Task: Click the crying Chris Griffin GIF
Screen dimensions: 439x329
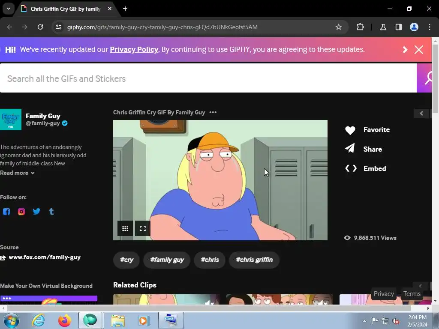Action: pos(220,180)
